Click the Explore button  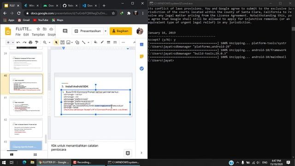click(x=128, y=153)
